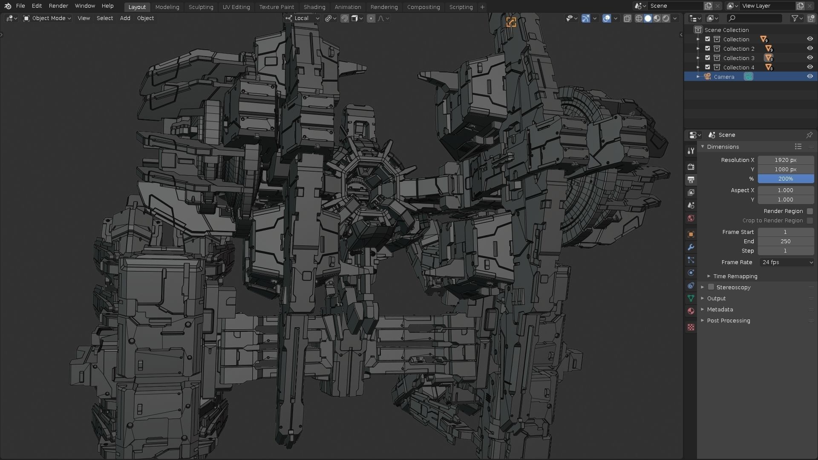Viewport: 818px width, 460px height.
Task: Open the Physics properties tab
Action: [691, 273]
